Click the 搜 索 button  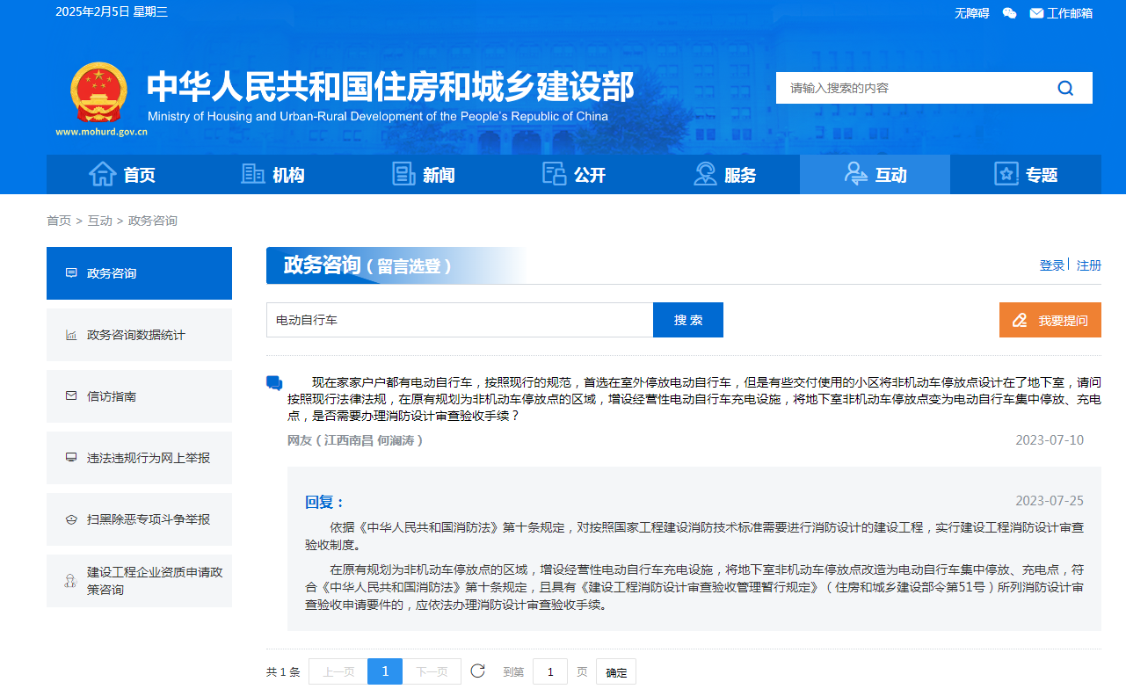[x=688, y=320]
